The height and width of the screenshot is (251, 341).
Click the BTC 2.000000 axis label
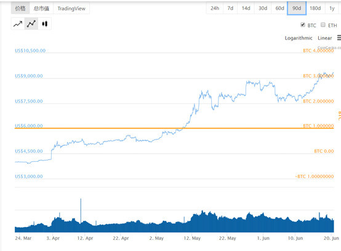(318, 101)
